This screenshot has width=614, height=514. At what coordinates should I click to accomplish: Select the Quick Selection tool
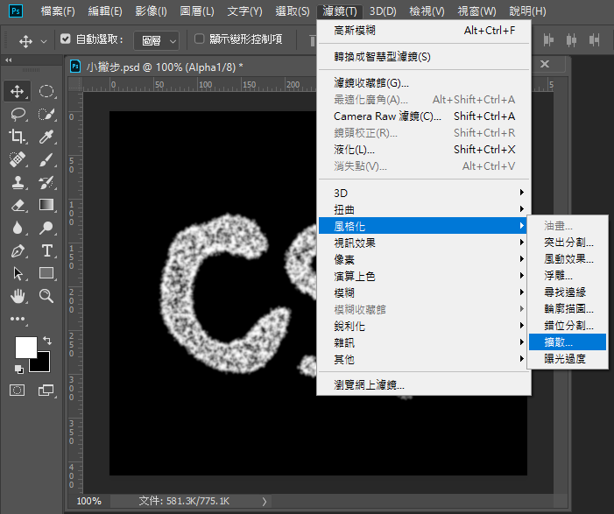[46, 114]
